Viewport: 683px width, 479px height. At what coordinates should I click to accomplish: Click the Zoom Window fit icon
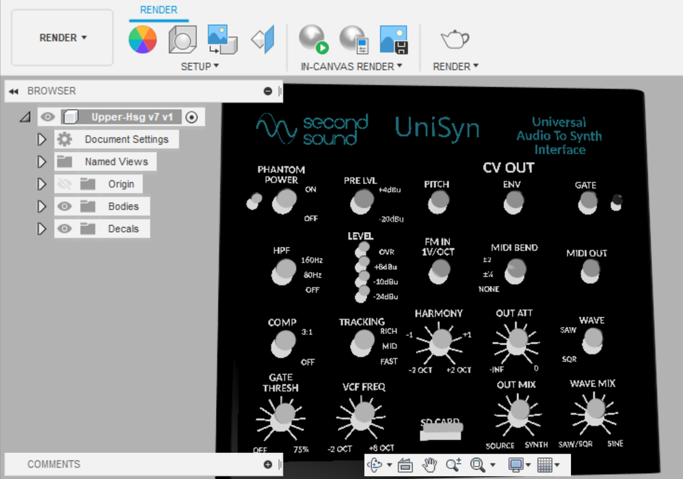(x=478, y=465)
